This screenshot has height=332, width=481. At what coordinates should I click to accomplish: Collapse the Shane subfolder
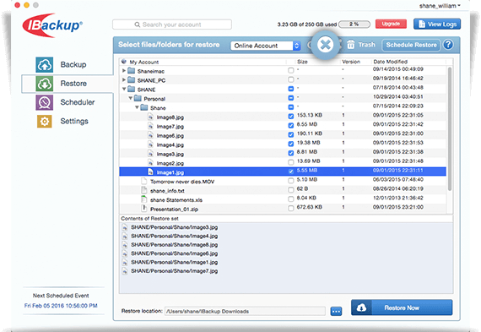[x=137, y=107]
